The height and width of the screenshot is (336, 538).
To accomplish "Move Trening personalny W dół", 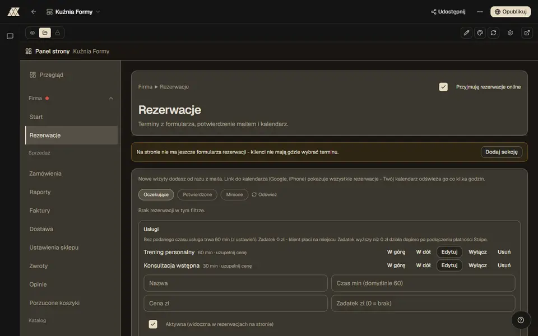I will 424,252.
